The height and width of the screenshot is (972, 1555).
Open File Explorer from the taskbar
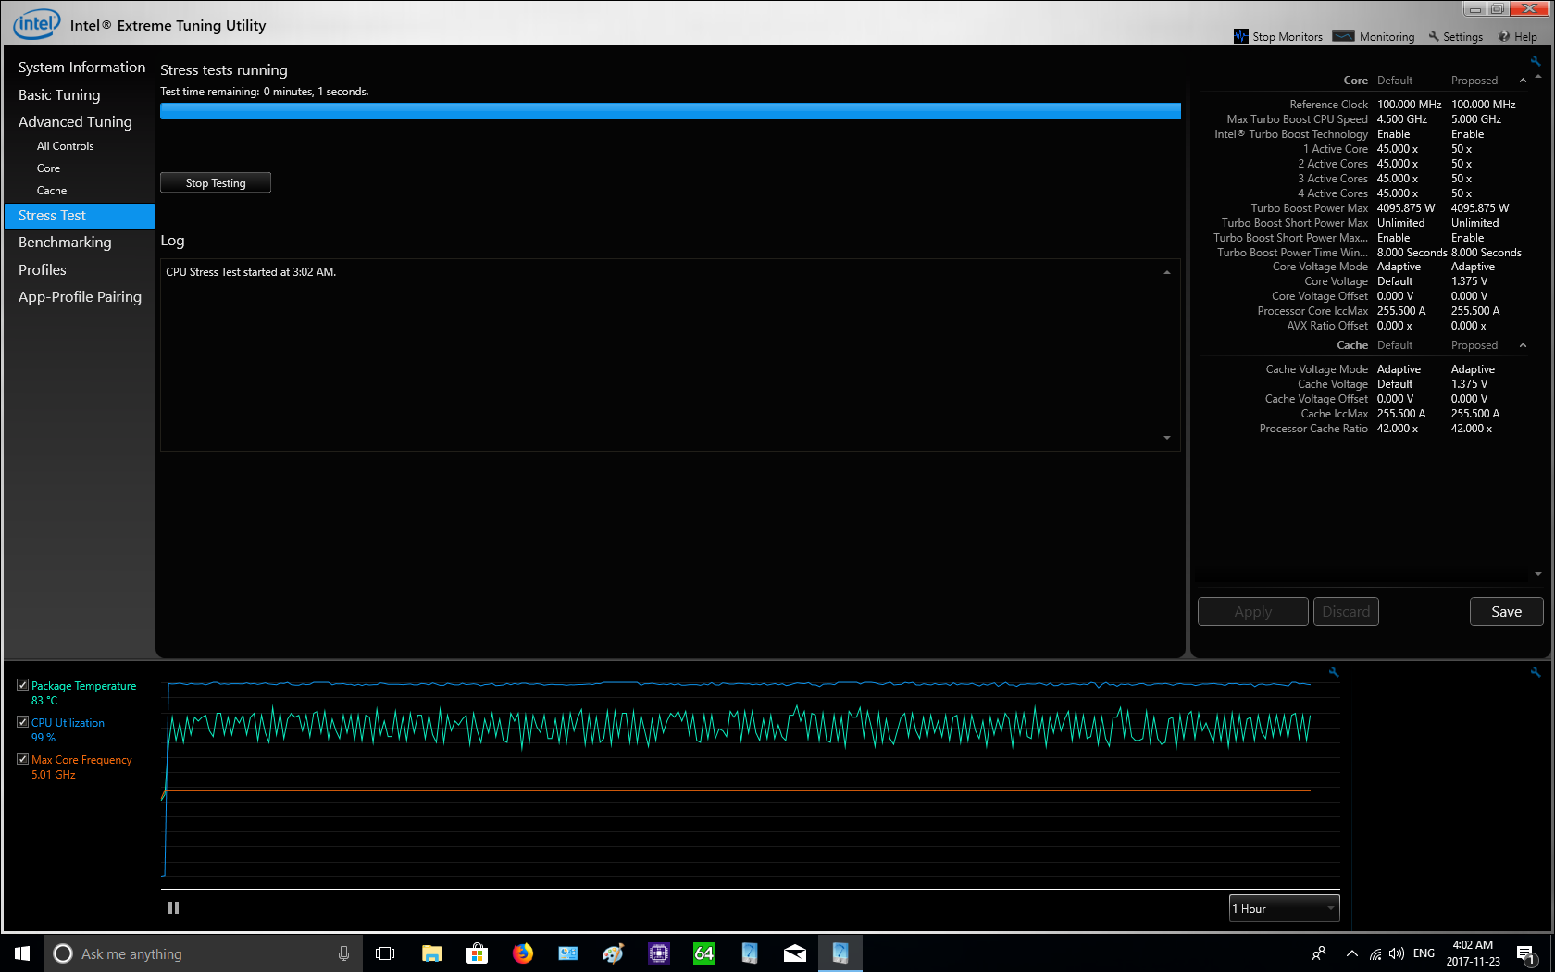tap(432, 953)
